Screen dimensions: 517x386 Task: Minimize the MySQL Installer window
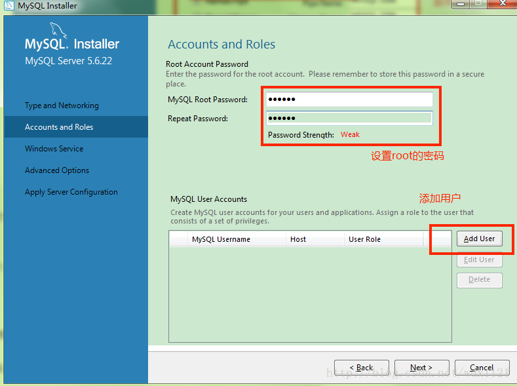coord(460,4)
